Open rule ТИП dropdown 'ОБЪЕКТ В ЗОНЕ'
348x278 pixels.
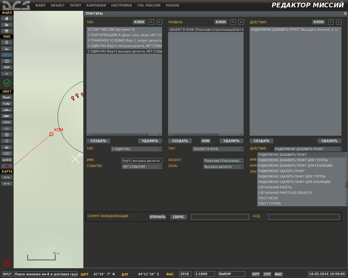[218, 149]
